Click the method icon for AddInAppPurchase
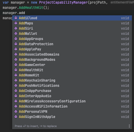Screen dimensions: 134x132 [16, 91]
